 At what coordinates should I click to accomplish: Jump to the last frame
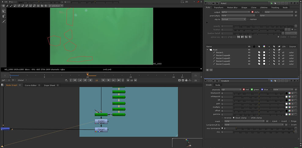click(x=119, y=80)
